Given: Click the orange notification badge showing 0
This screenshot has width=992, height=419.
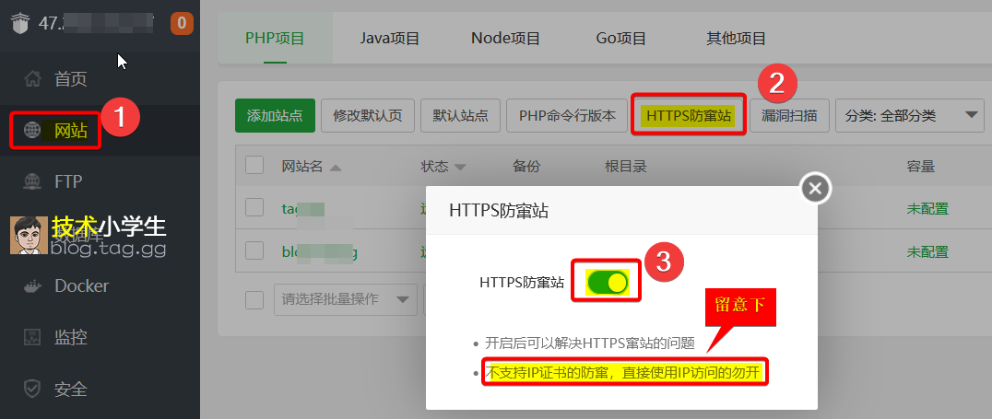Looking at the screenshot, I should pos(182,24).
